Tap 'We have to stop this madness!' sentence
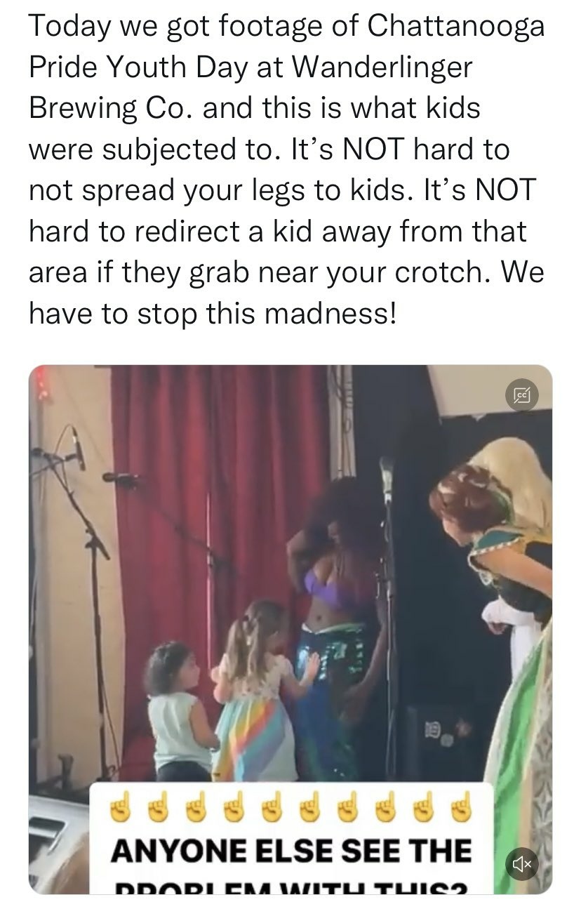The image size is (581, 902). coord(286,293)
